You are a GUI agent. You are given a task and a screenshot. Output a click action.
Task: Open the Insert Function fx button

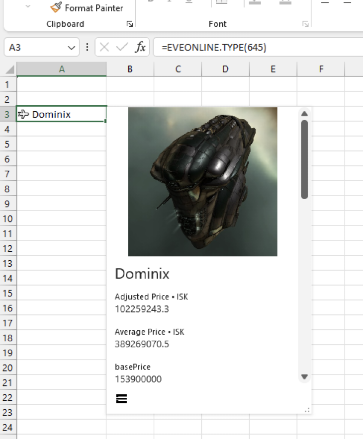tap(140, 47)
